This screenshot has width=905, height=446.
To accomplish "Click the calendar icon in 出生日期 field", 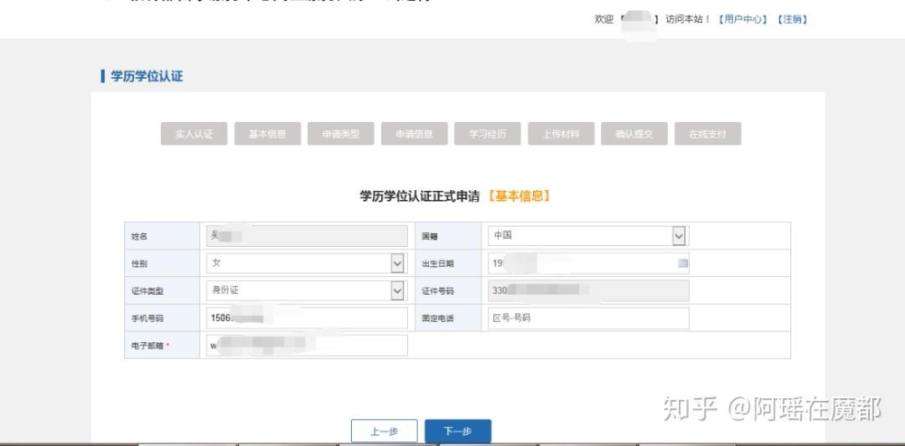I will coord(682,263).
